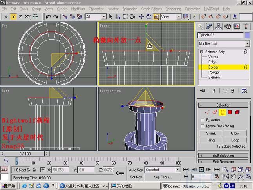
Task: Activate the Select and Rotate tool
Action: pyautogui.click(x=149, y=16)
